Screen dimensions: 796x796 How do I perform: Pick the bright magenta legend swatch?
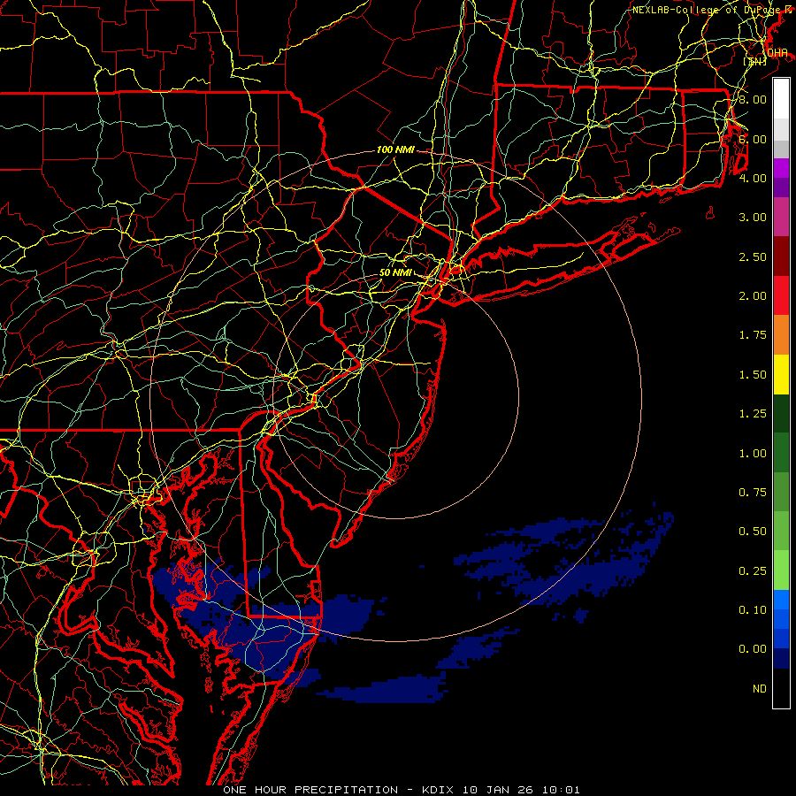coord(781,168)
